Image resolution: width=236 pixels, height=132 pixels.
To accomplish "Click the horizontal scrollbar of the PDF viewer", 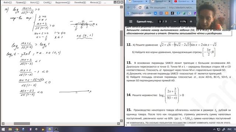I will coord(157,125).
